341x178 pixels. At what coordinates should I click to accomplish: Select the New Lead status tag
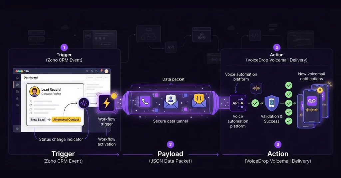coord(38,120)
